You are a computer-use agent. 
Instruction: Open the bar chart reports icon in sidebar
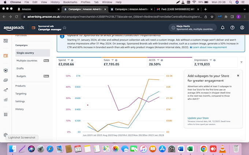5,100
